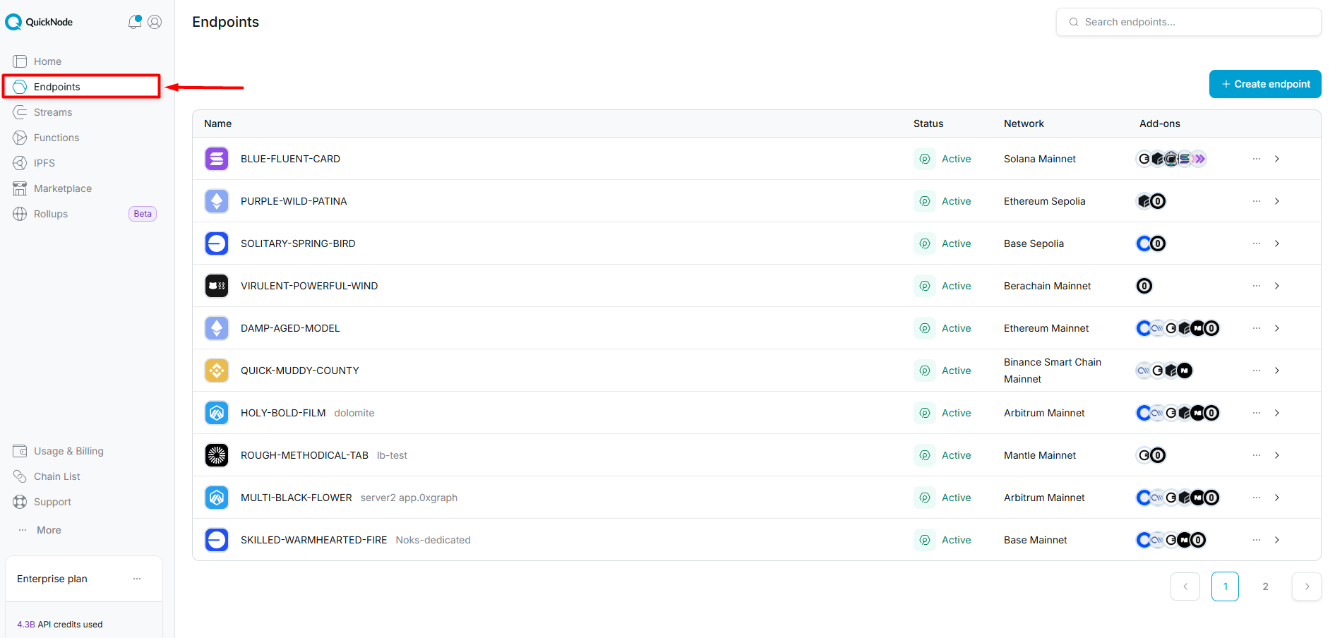Click the Mantle icon for ROUGH-METHODICAL-TAB
The height and width of the screenshot is (638, 1335).
217,455
